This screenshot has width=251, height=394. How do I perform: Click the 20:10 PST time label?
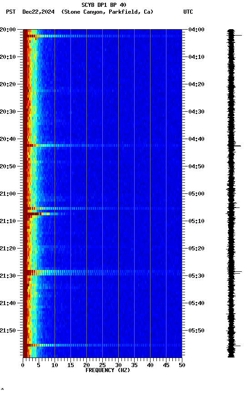pos(8,57)
